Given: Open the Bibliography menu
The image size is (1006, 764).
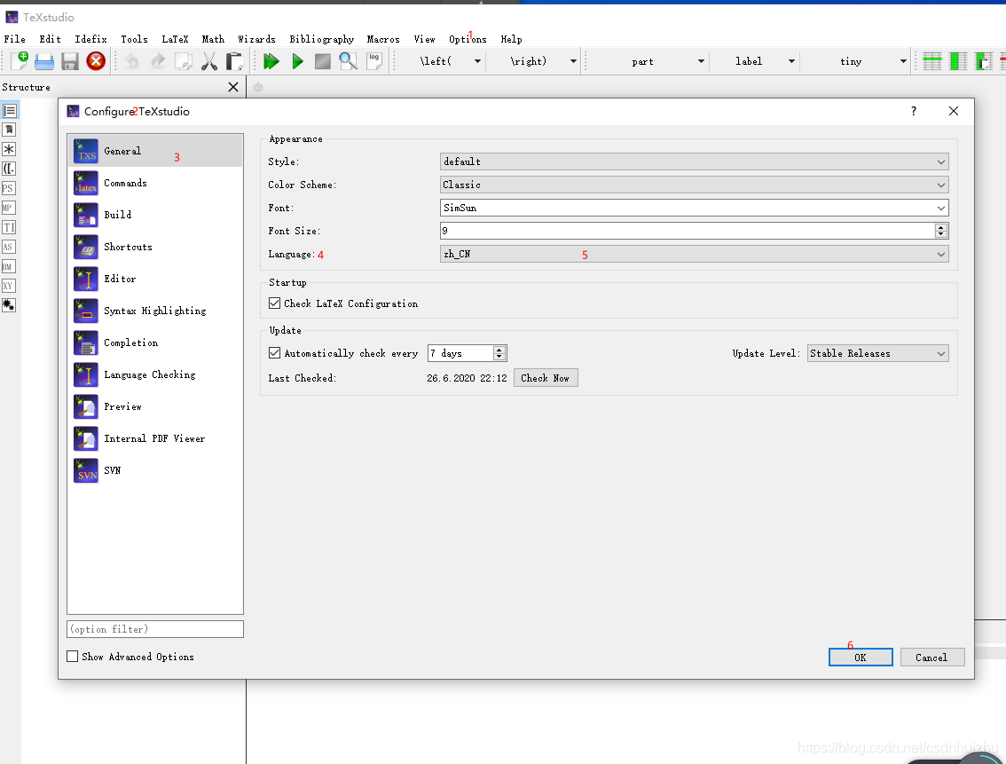Looking at the screenshot, I should (x=321, y=39).
